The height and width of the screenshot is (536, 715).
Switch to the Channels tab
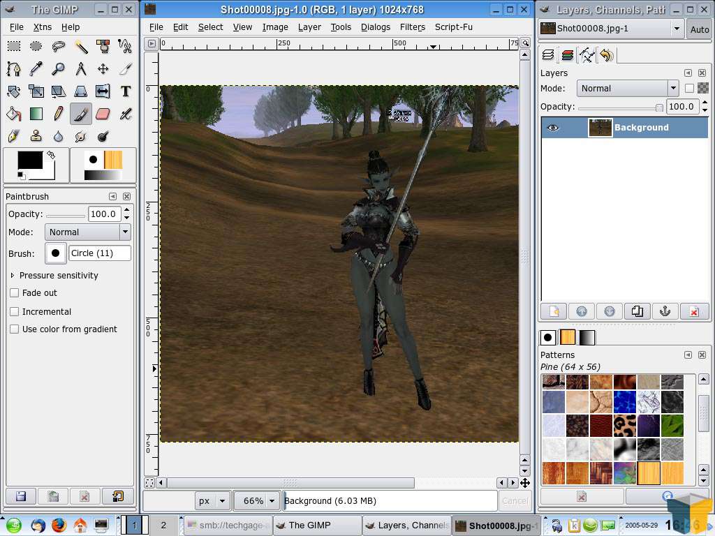567,56
